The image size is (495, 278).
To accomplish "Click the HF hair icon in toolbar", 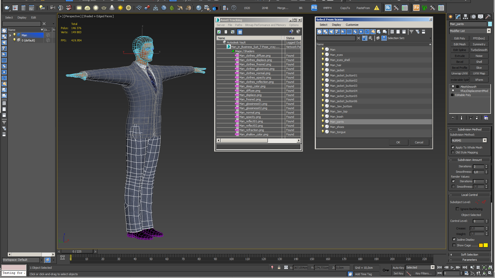I will 180,8.
